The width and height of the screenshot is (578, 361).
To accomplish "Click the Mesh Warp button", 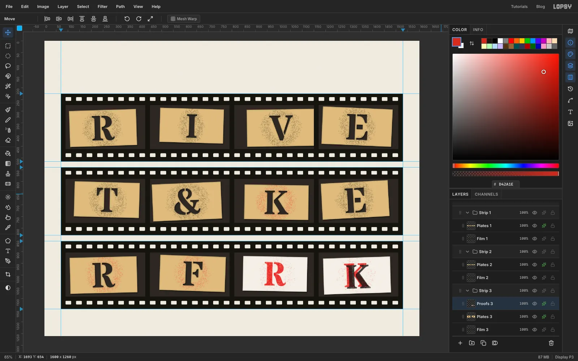I will click(184, 19).
